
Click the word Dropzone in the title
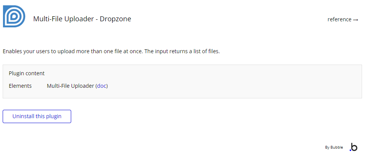tap(115, 19)
